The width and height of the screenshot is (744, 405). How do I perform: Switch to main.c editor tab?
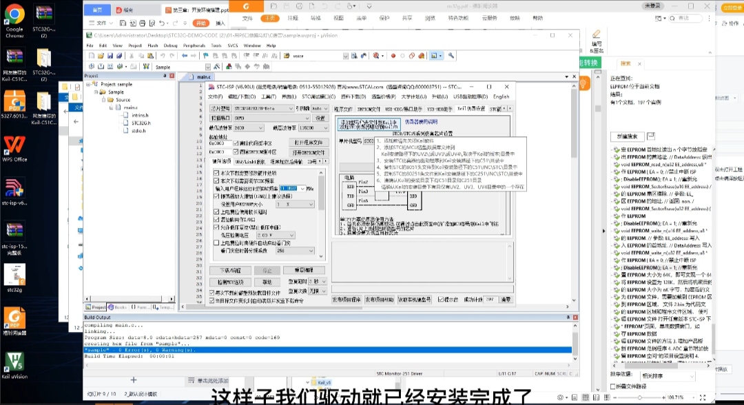pos(203,77)
